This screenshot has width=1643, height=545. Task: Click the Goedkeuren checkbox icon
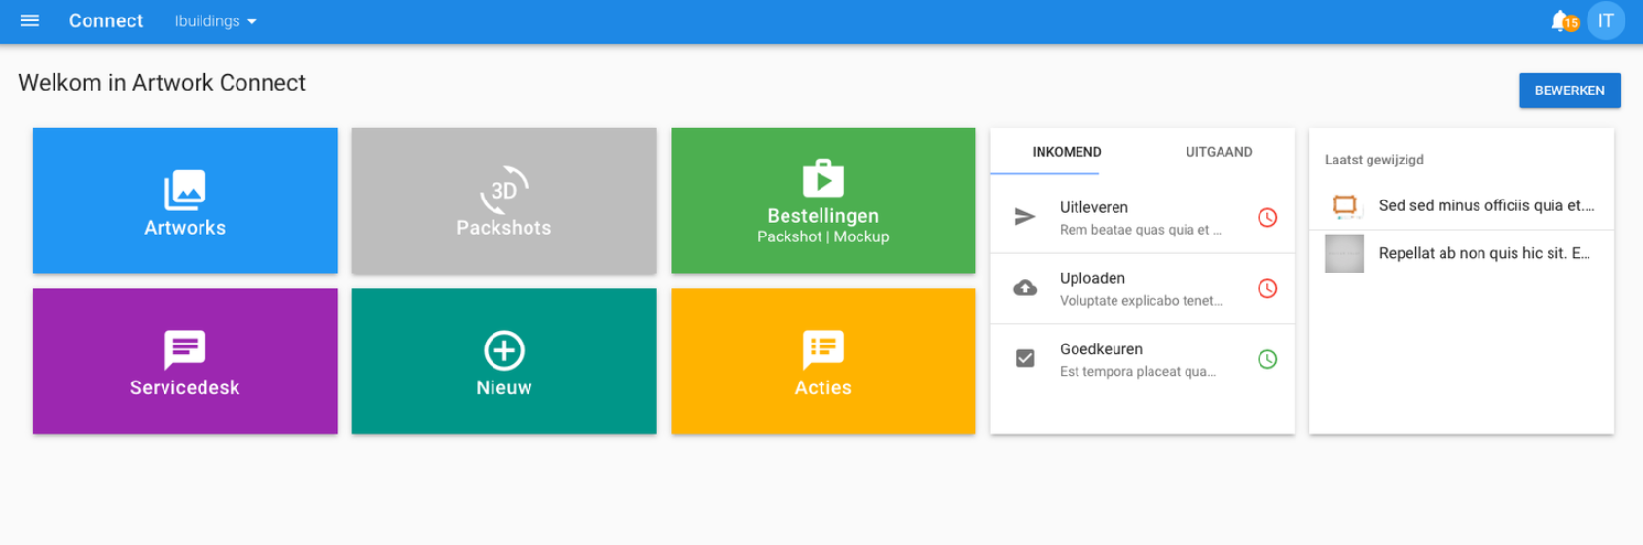coord(1025,359)
